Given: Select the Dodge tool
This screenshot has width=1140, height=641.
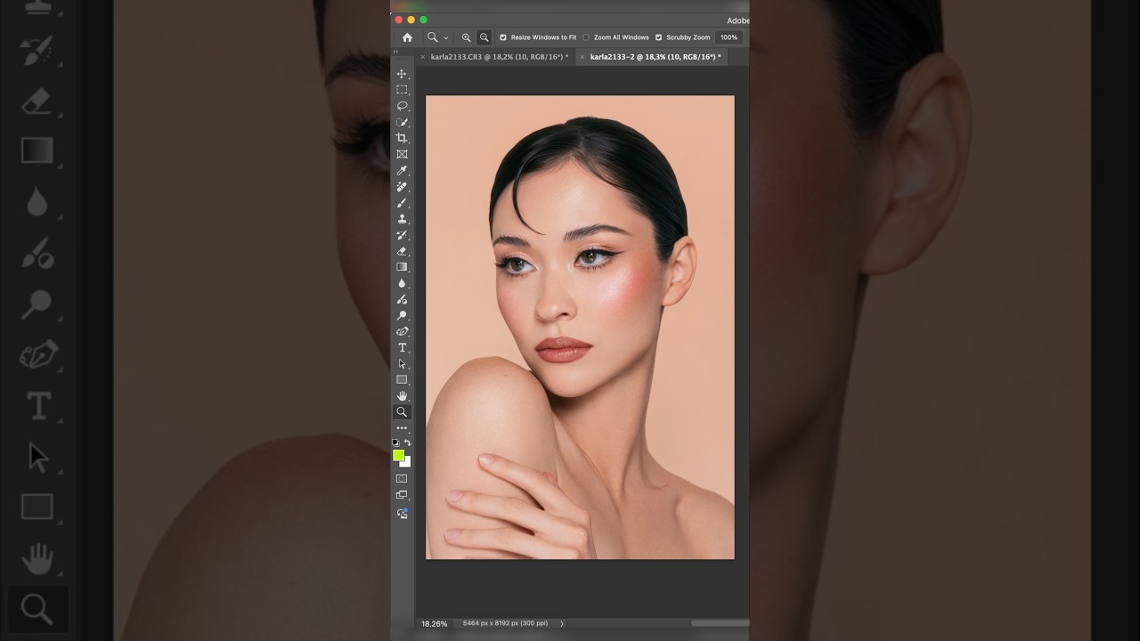Looking at the screenshot, I should point(402,315).
